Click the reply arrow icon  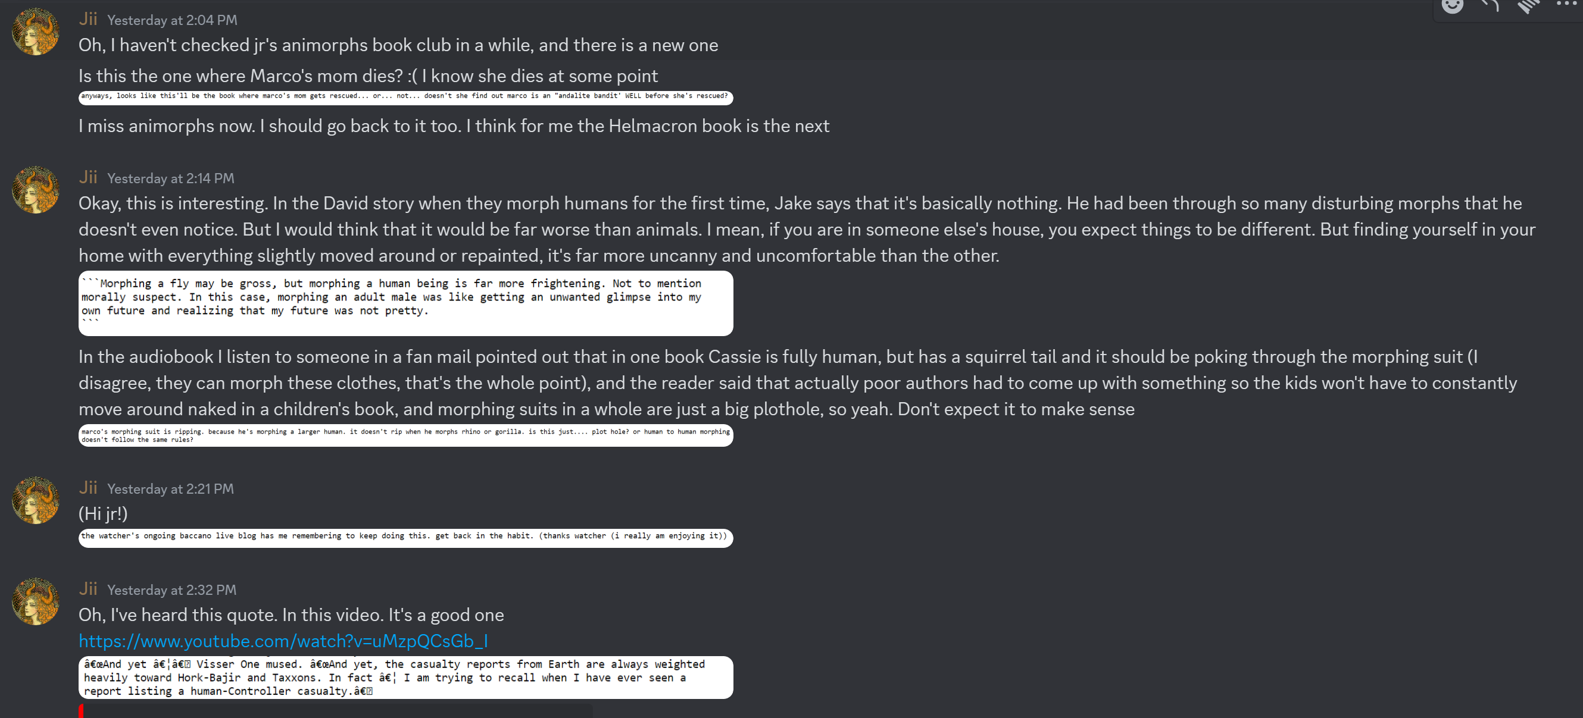[x=1490, y=6]
